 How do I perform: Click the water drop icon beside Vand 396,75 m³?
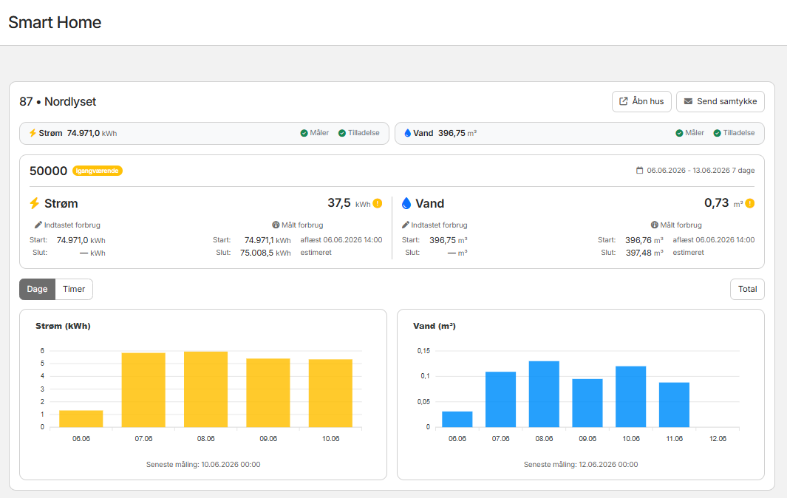click(408, 133)
